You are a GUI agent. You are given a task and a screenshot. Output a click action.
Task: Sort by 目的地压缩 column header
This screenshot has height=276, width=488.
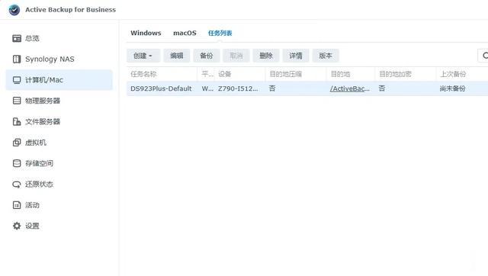click(x=285, y=74)
